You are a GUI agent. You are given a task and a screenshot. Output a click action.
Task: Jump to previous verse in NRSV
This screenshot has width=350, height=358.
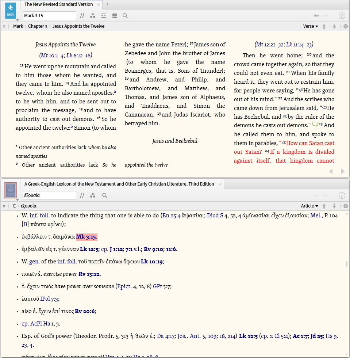324,26
